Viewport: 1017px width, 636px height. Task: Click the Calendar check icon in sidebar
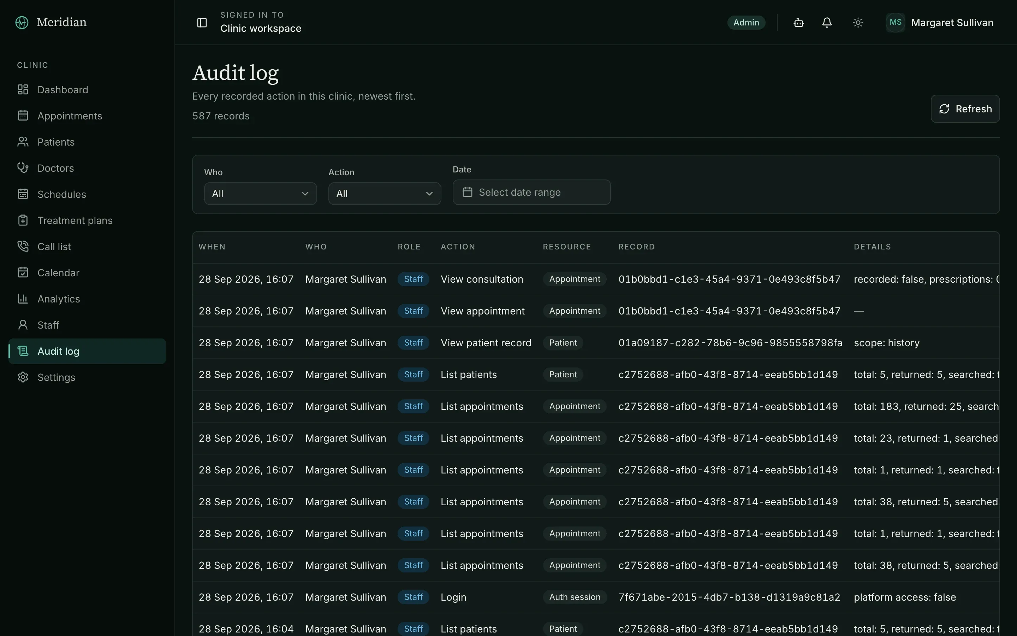[x=23, y=272]
